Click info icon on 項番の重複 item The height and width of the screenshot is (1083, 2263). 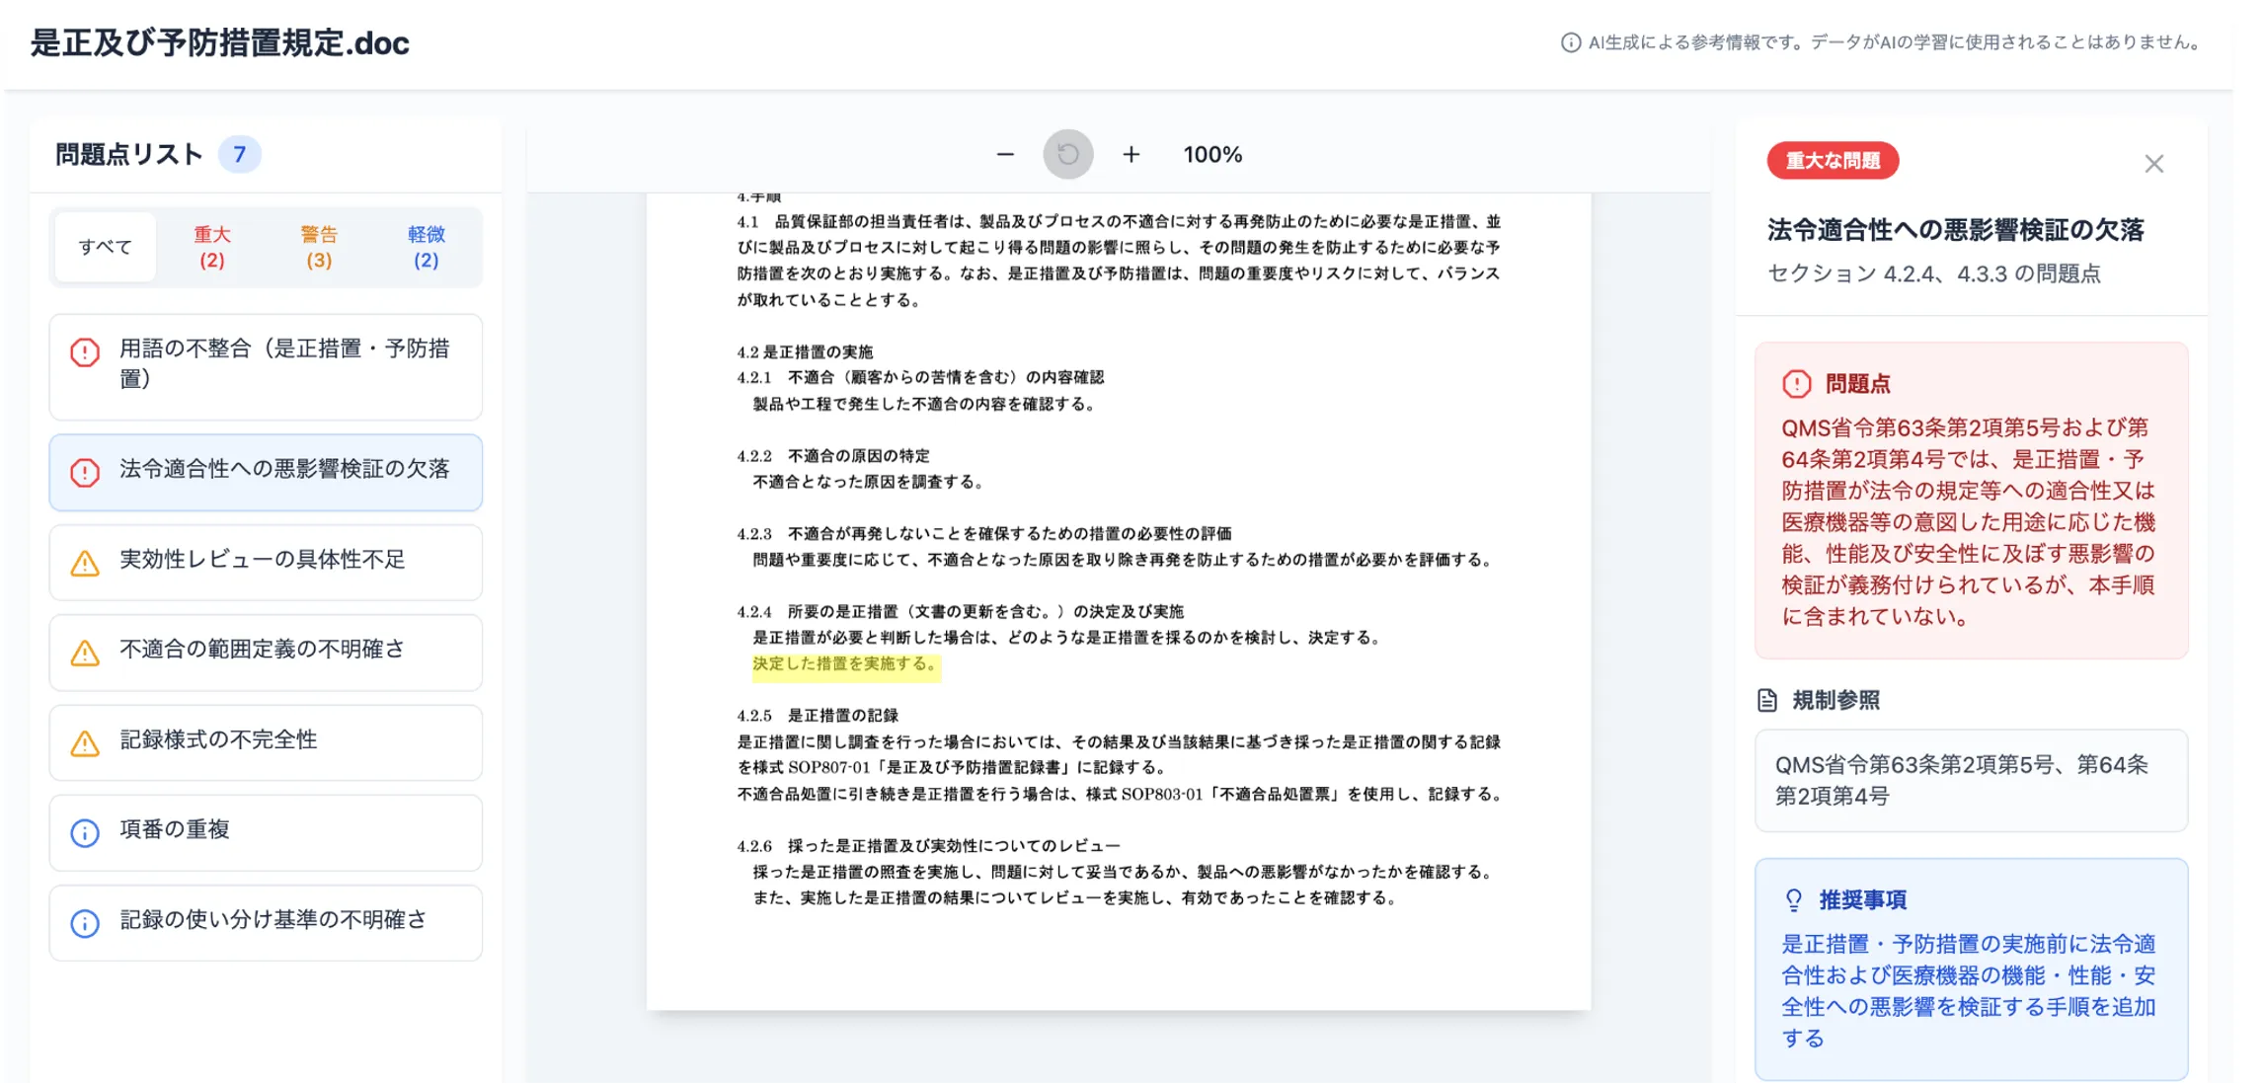click(85, 833)
